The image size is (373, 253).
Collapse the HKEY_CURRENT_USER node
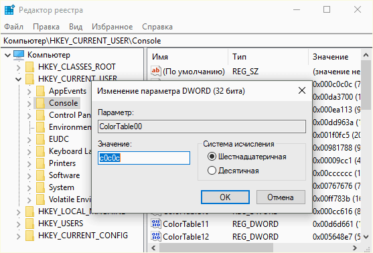click(x=19, y=79)
